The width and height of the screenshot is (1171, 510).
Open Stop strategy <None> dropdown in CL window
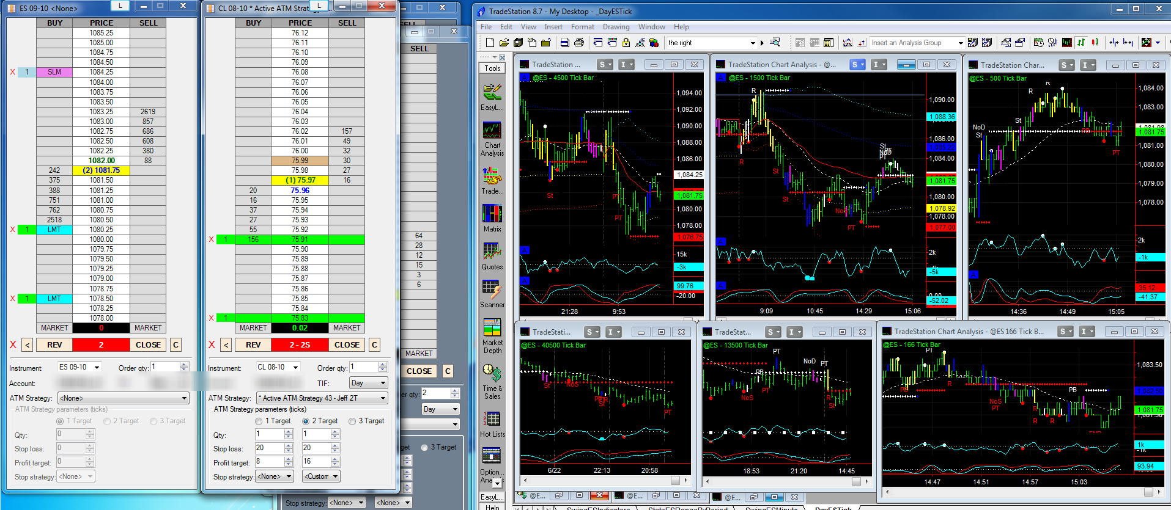coord(275,476)
